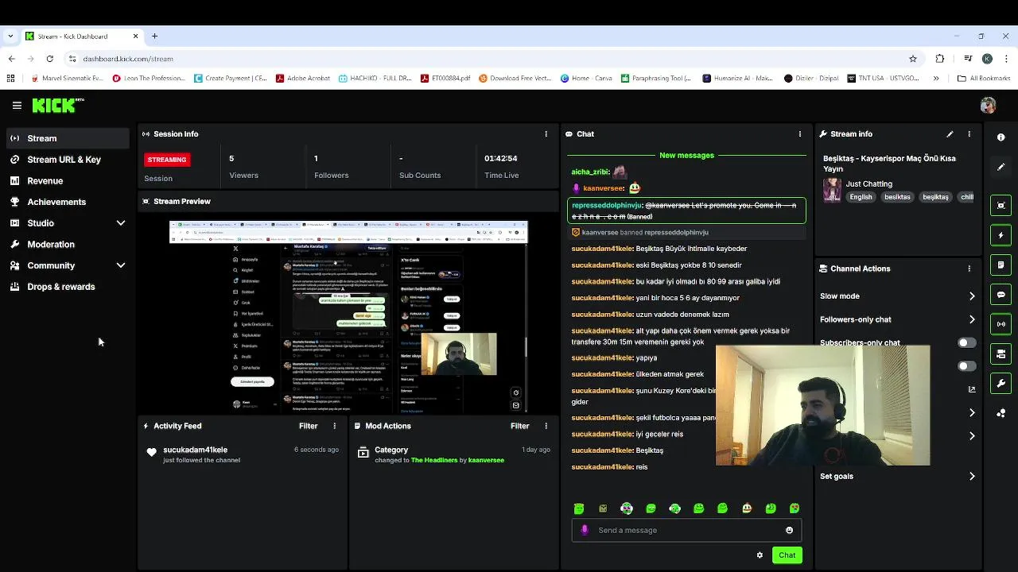
Task: Click the pencil icon in the right sidebar strip
Action: click(x=1001, y=167)
